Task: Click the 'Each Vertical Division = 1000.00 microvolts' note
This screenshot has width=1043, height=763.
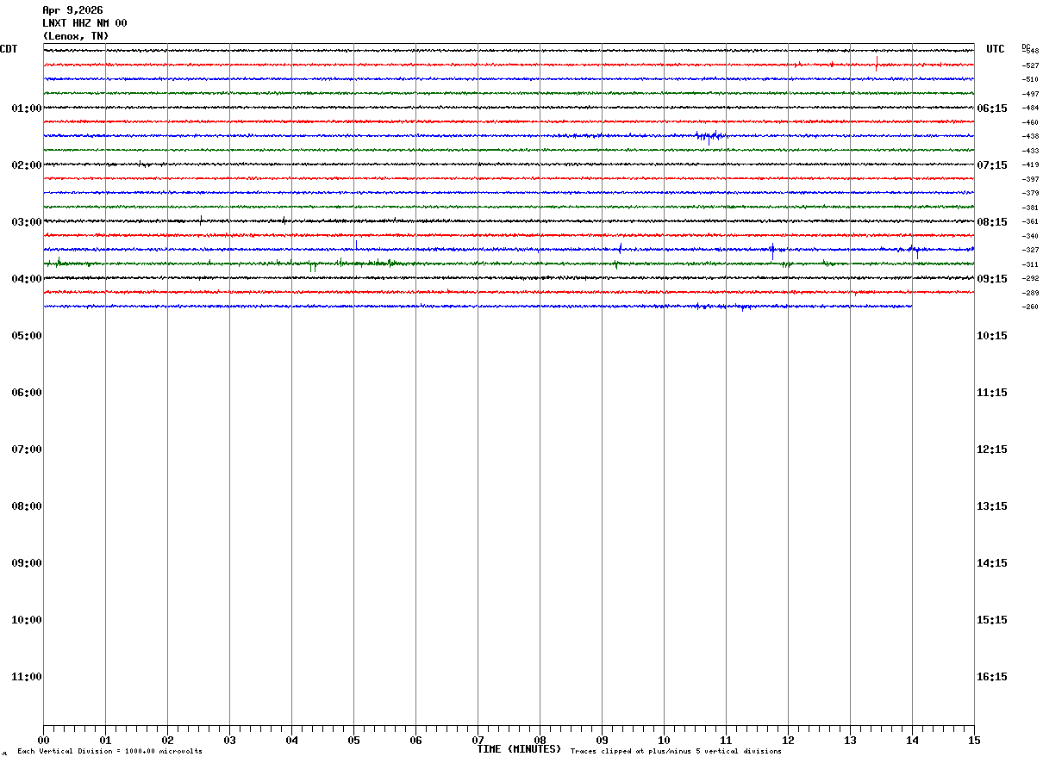Action: coord(109,752)
